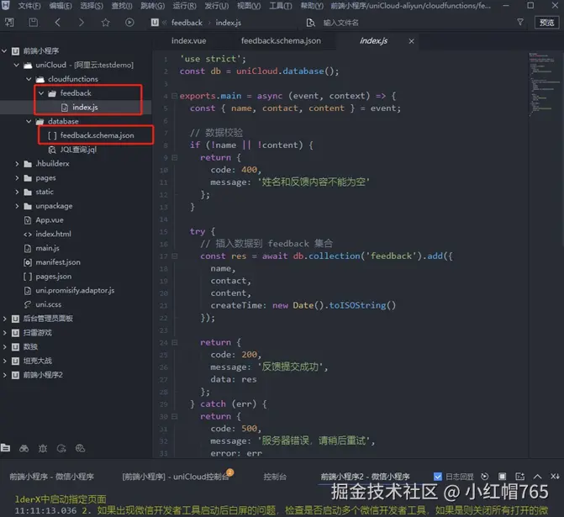Switch to the index.vue editor tab
The image size is (564, 517).
tap(189, 41)
